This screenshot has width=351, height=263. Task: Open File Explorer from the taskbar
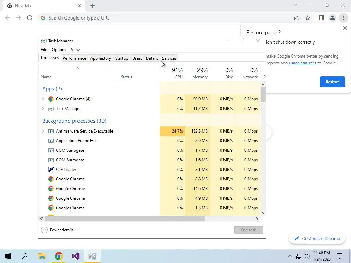[x=42, y=256]
